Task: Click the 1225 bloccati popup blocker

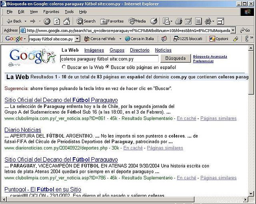Action: pyautogui.click(x=188, y=39)
